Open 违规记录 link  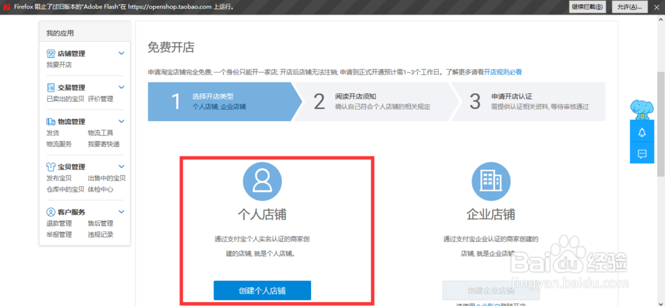point(100,234)
